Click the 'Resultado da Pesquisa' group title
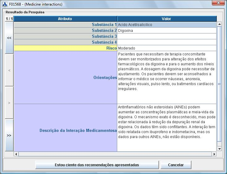The height and width of the screenshot is (174, 227). pyautogui.click(x=25, y=12)
